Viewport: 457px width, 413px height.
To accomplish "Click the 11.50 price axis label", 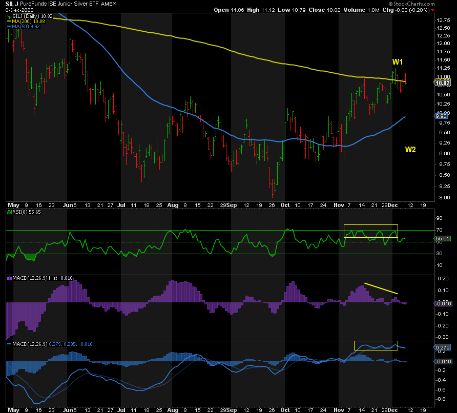I will point(443,60).
